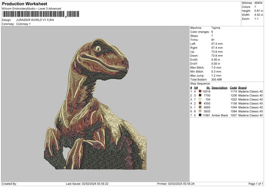Click the brick-red swatch for code 1158
The width and height of the screenshot is (265, 187).
pos(200,103)
